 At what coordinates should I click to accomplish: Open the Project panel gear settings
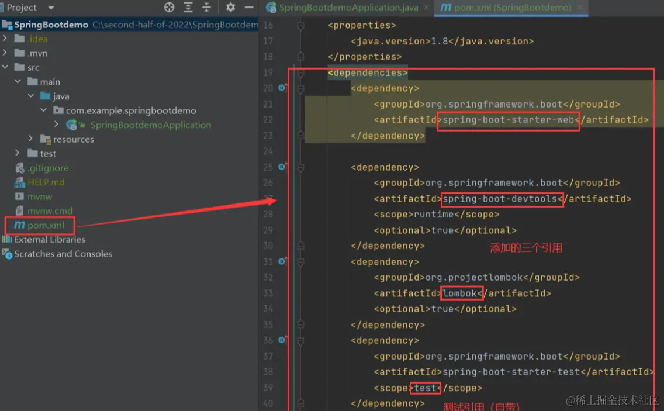coord(230,7)
